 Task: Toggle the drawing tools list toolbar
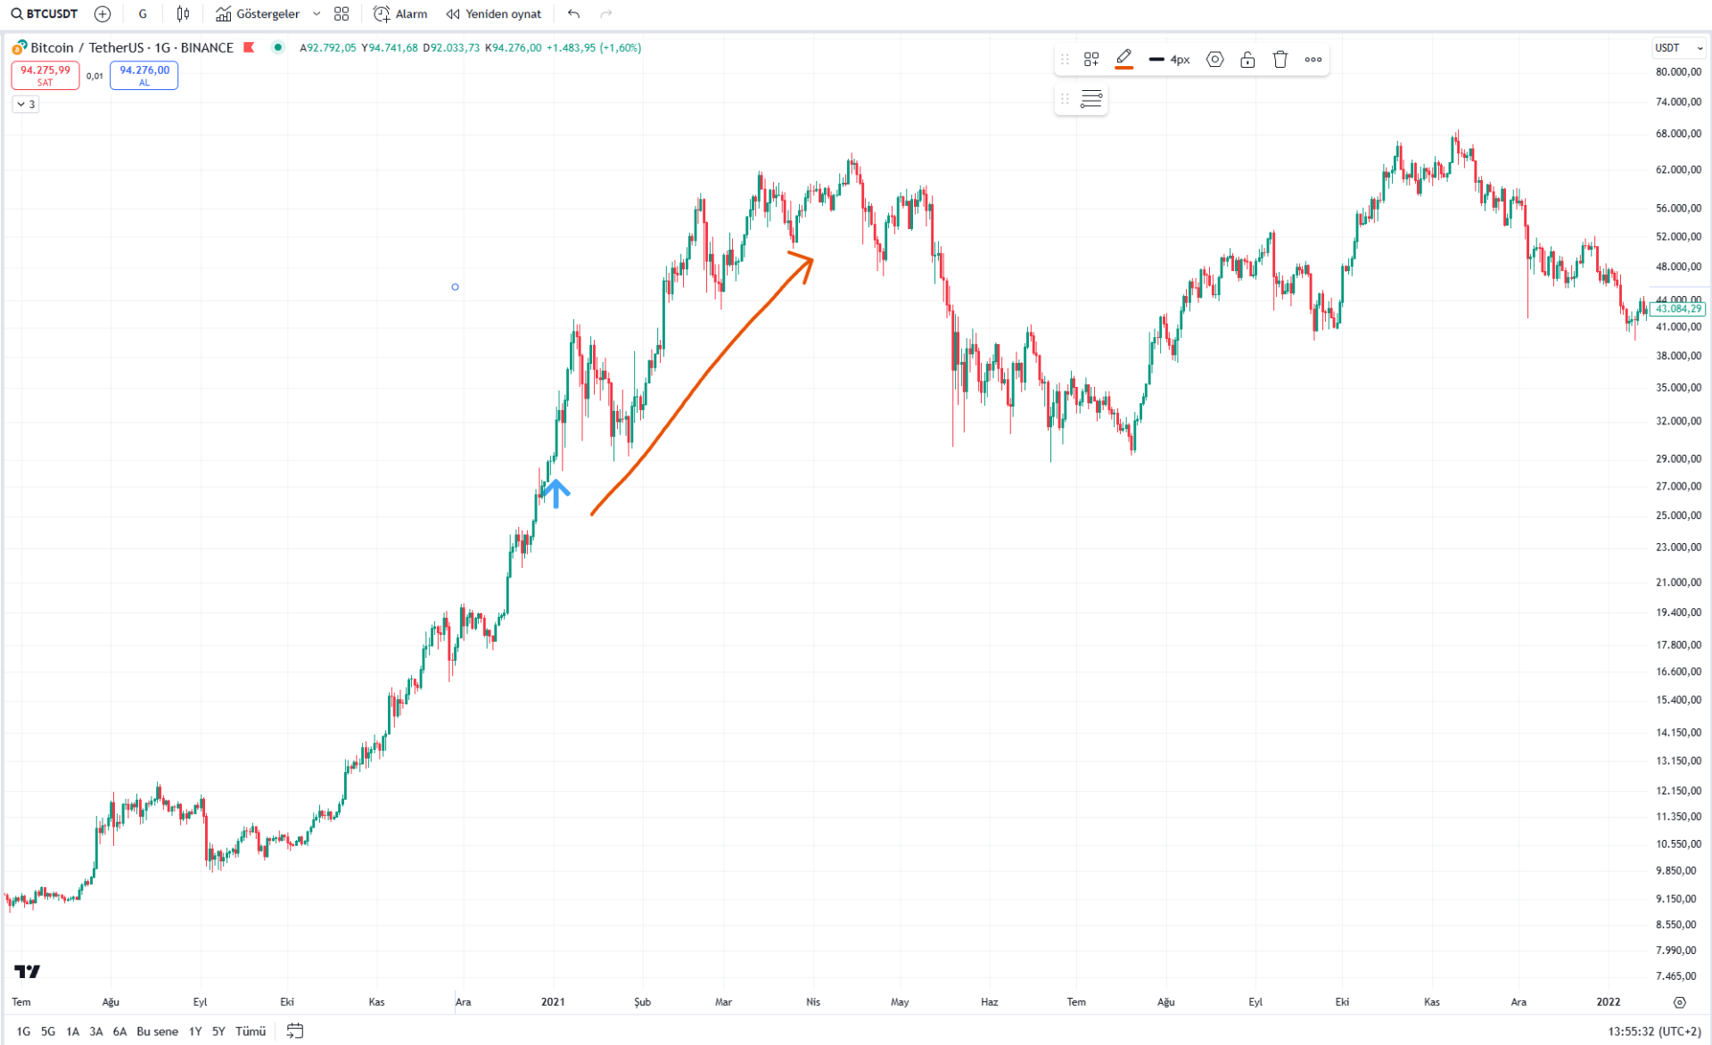[x=1091, y=99]
